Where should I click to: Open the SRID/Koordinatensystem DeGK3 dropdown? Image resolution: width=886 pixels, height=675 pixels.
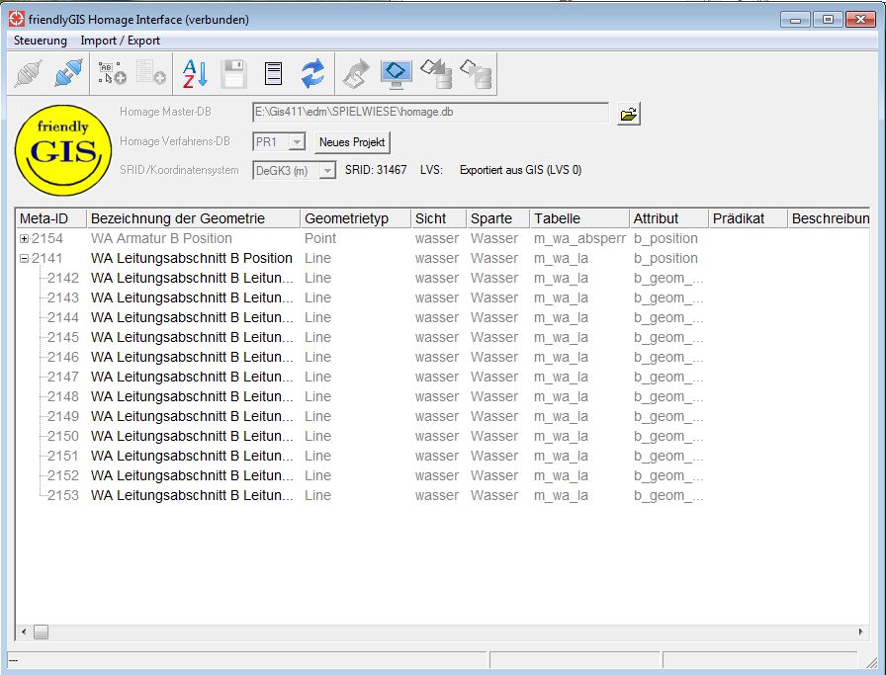[327, 171]
